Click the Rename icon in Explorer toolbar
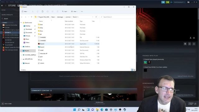Screen dimensions: 199x112 coord(48,12)
